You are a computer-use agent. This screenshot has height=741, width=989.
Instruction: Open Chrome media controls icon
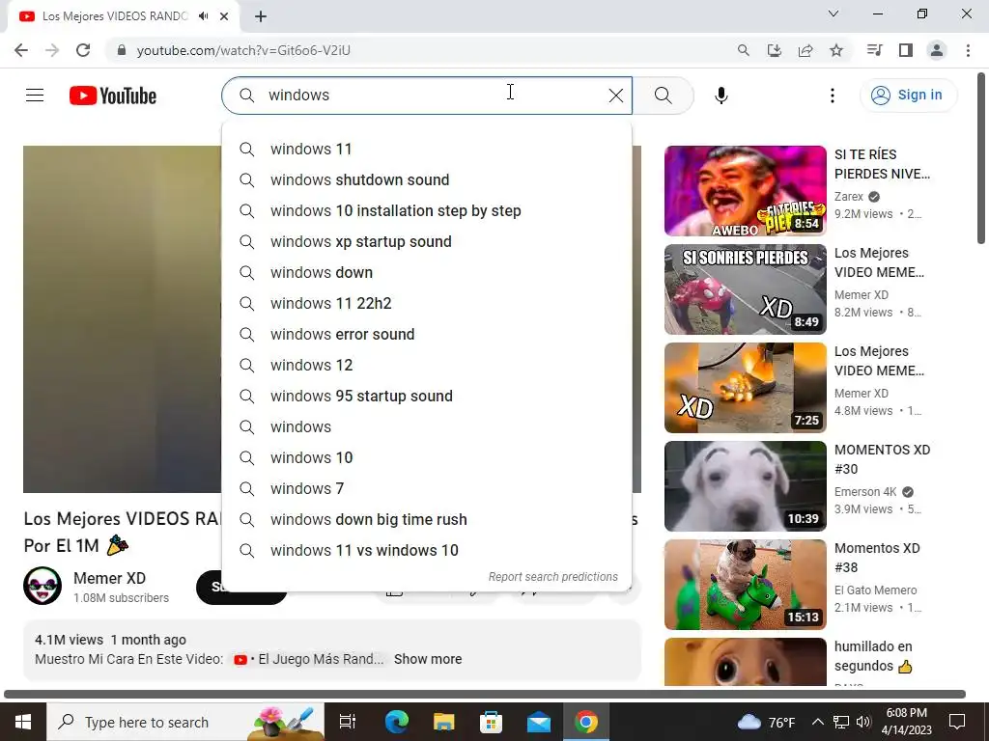click(x=874, y=50)
